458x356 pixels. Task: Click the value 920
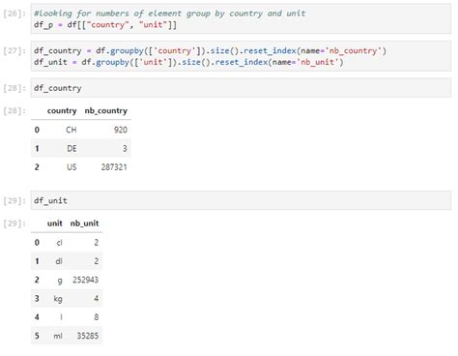(121, 130)
